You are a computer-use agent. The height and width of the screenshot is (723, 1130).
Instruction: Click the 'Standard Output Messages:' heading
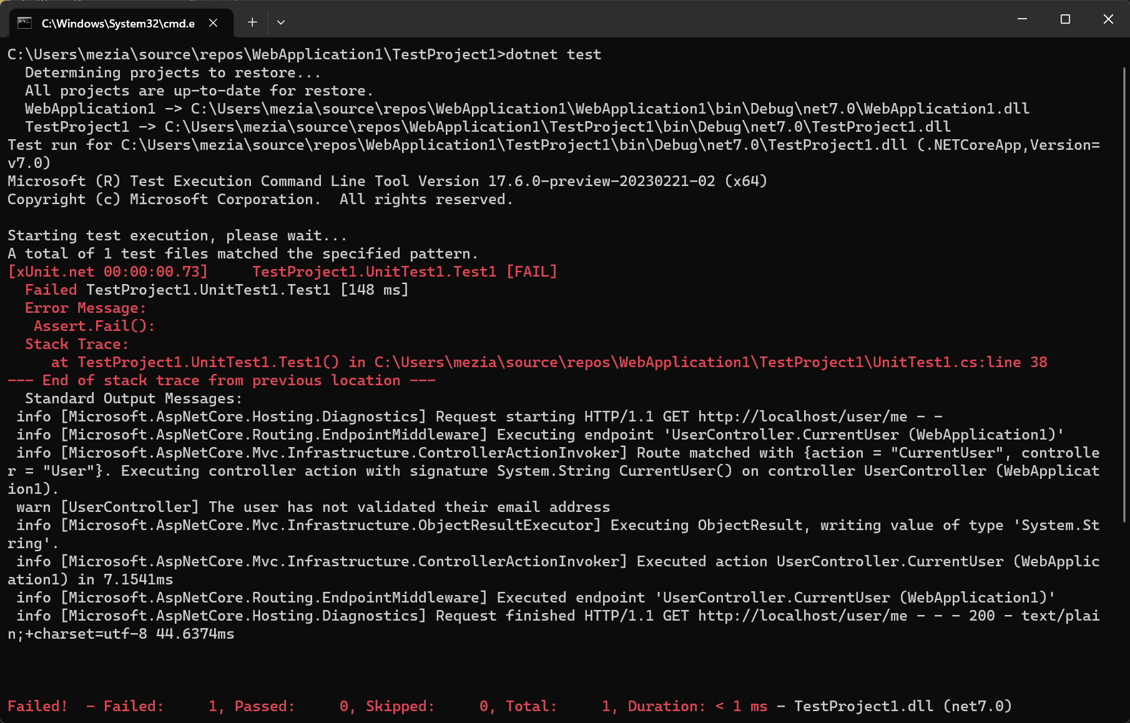pos(133,398)
